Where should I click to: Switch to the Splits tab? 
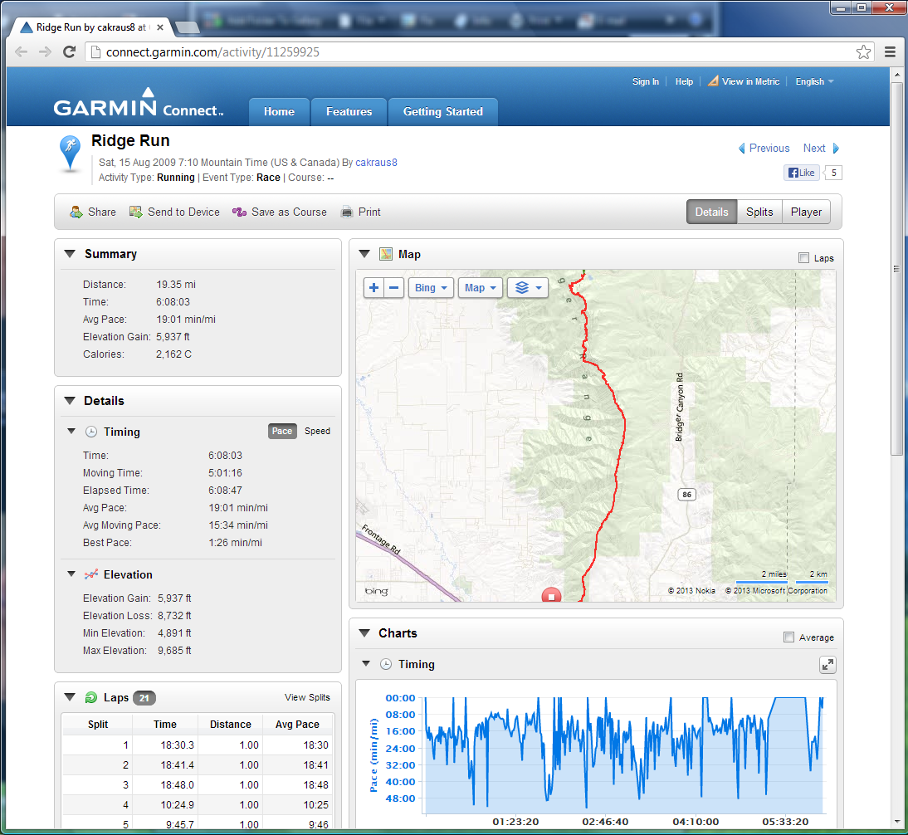pyautogui.click(x=759, y=212)
